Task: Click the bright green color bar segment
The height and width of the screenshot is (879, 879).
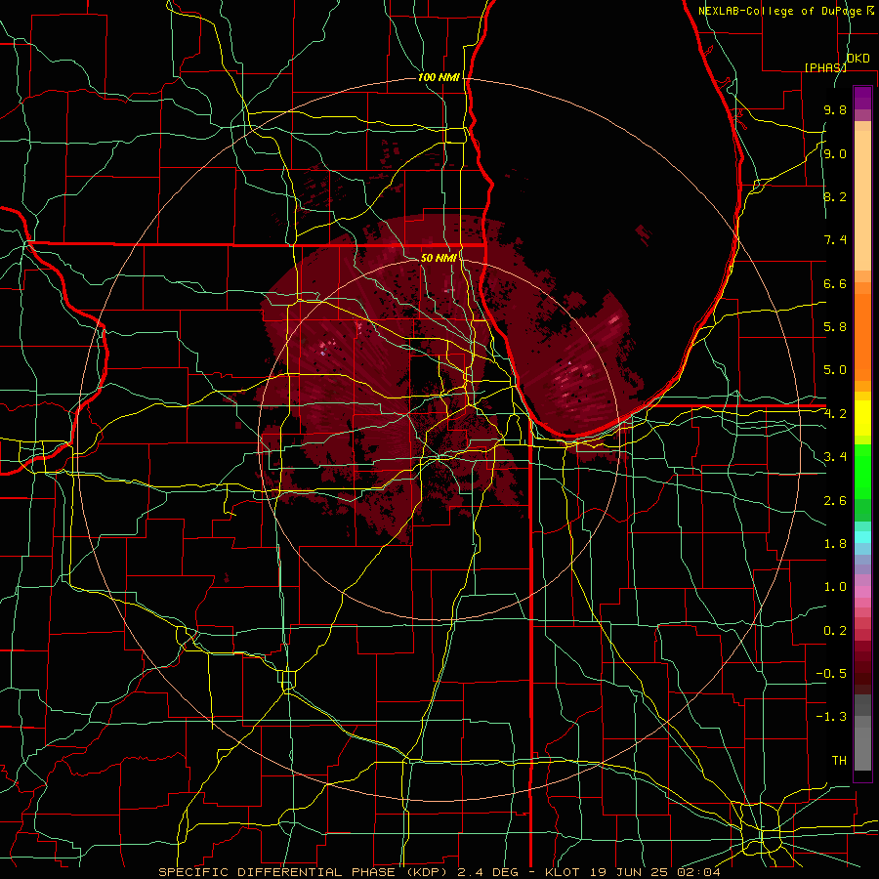Action: click(x=862, y=472)
